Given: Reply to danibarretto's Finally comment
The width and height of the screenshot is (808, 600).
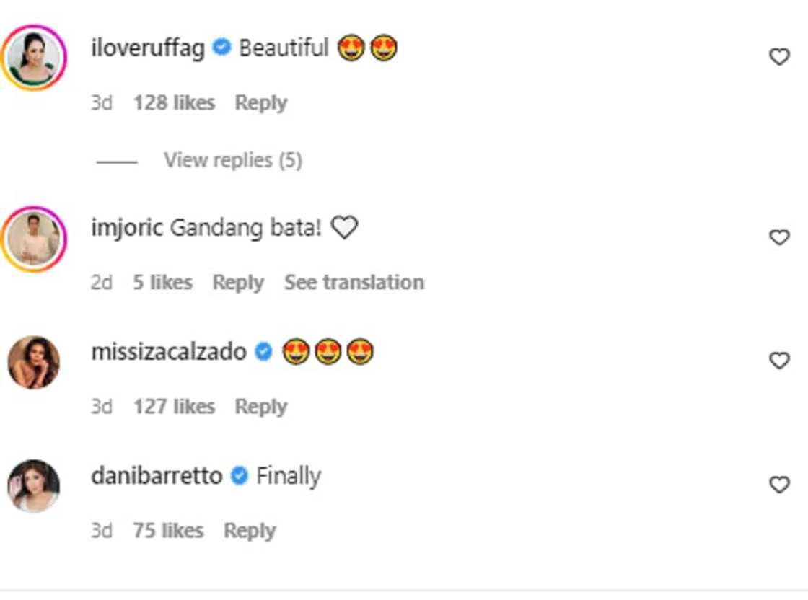Looking at the screenshot, I should pos(250,531).
